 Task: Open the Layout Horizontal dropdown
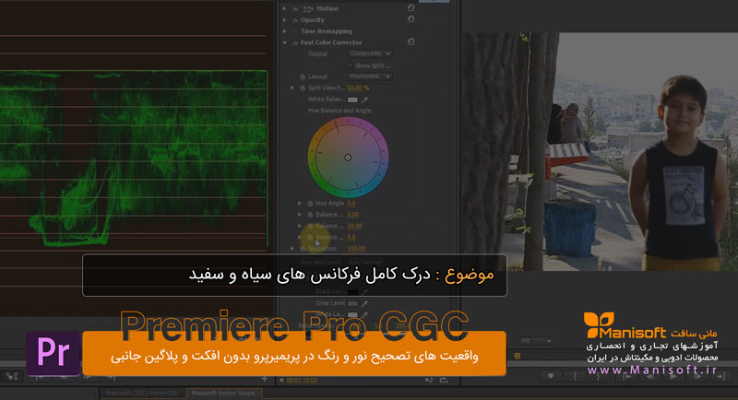370,76
